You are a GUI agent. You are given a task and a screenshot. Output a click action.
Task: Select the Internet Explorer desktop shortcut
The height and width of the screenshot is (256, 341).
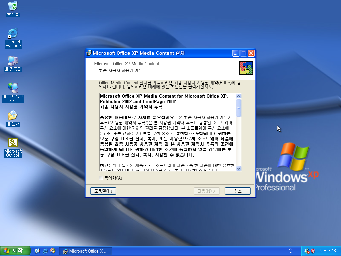[13, 38]
